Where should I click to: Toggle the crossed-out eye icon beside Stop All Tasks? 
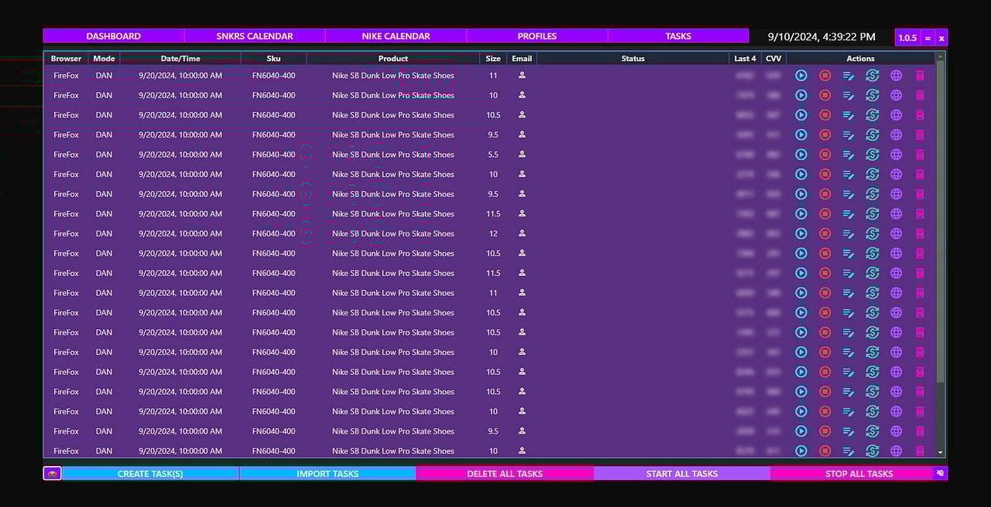click(x=940, y=473)
